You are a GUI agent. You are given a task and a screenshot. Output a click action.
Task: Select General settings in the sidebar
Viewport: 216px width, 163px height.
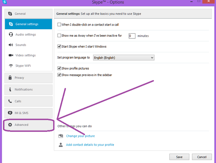28,24
